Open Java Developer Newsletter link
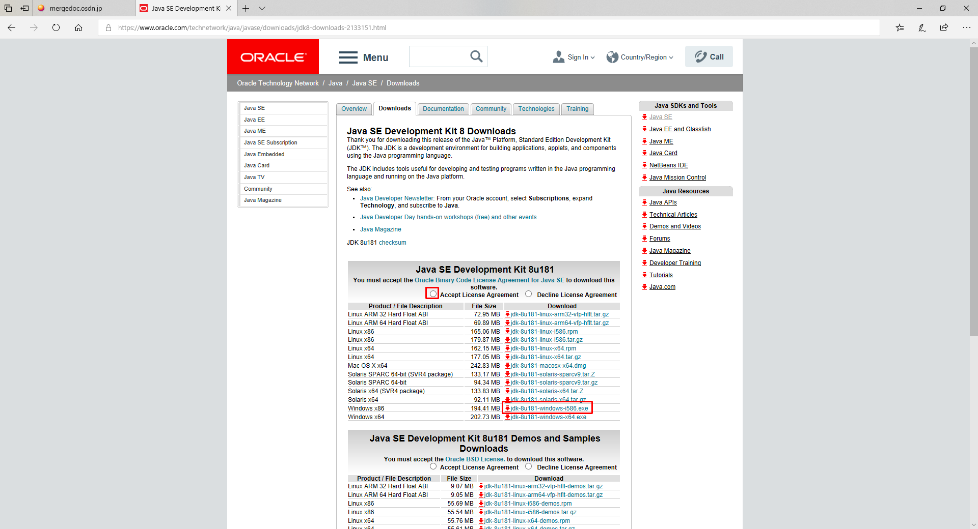 397,198
